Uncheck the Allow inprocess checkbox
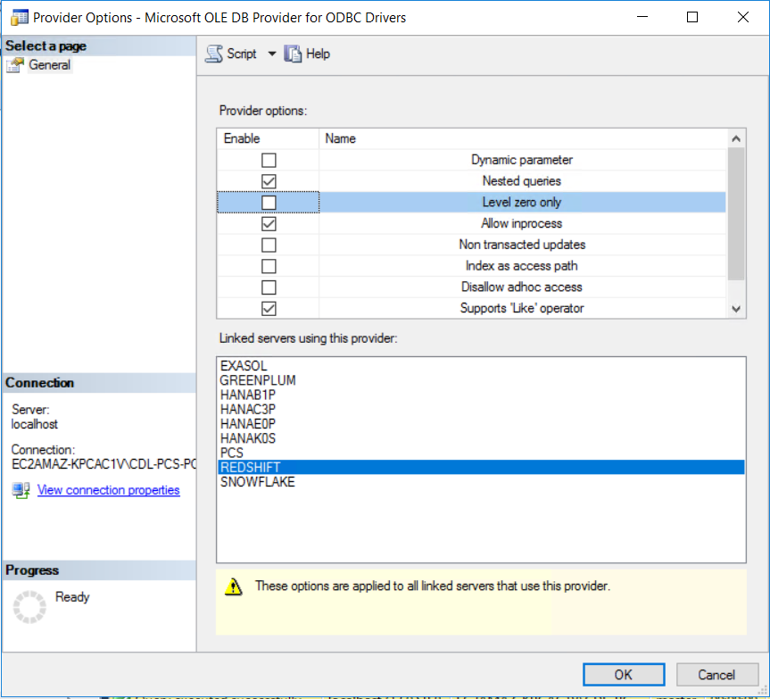770x699 pixels. pyautogui.click(x=269, y=223)
